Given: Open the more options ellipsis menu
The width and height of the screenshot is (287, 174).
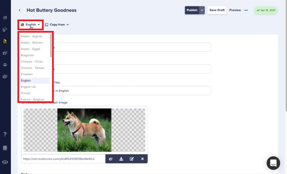Looking at the screenshot, I should 246,10.
